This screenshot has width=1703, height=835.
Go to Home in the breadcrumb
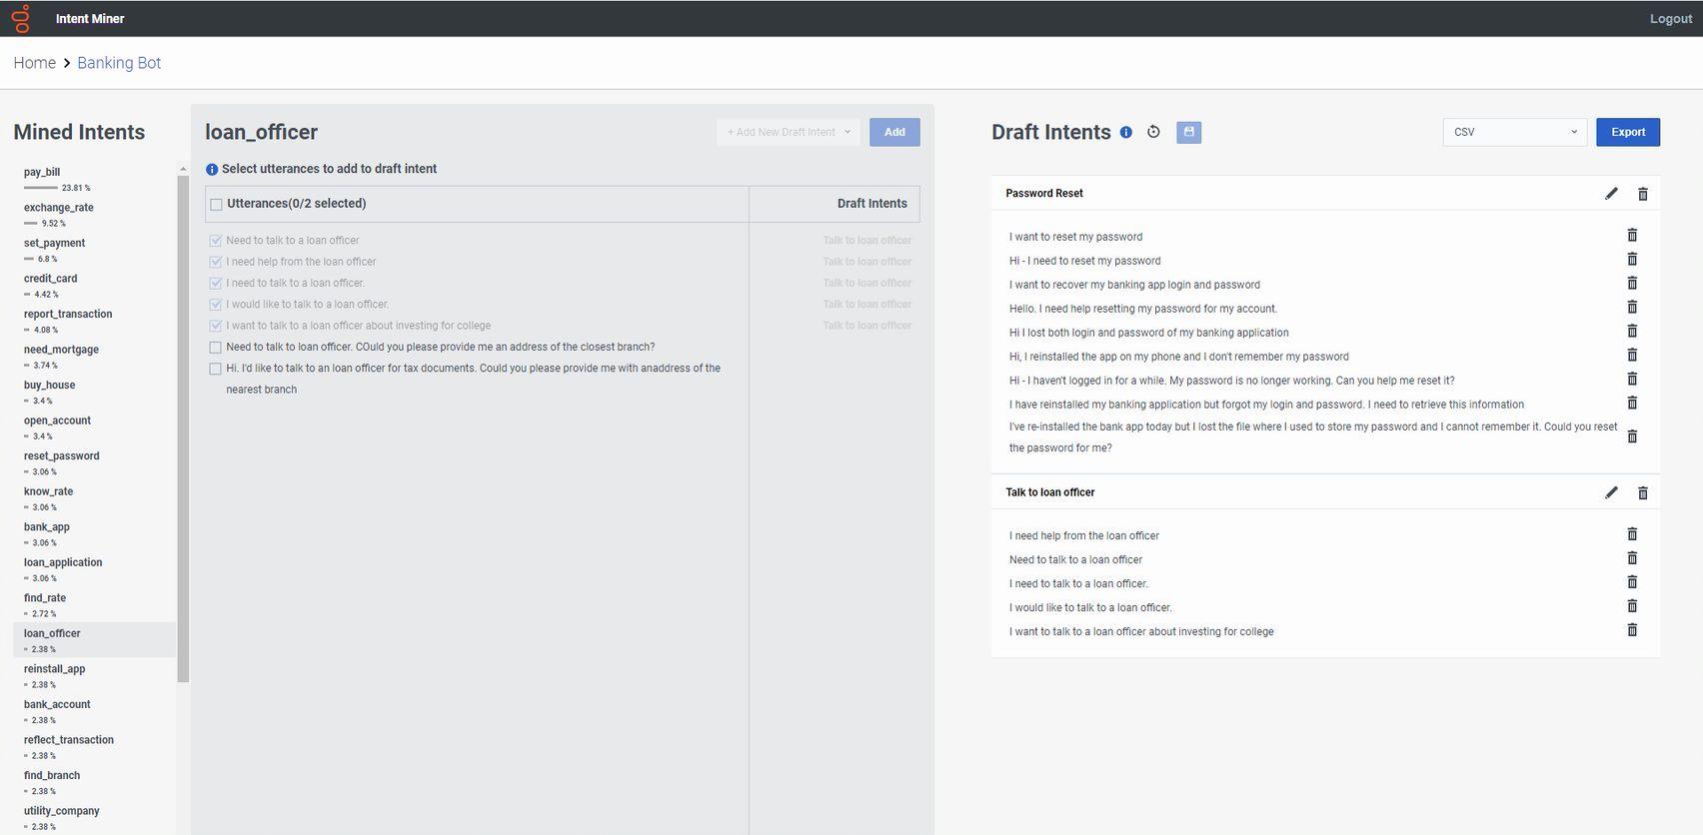pos(34,63)
